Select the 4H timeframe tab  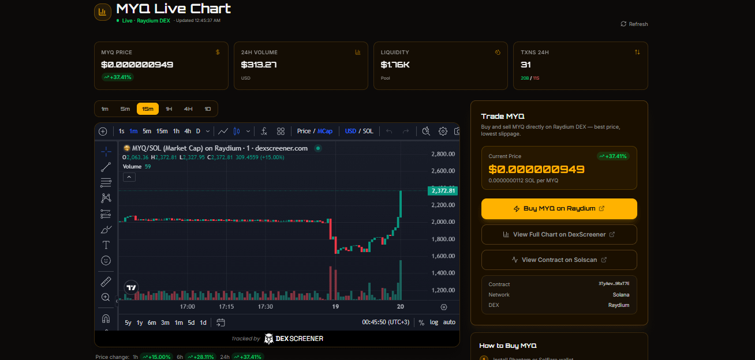[188, 108]
